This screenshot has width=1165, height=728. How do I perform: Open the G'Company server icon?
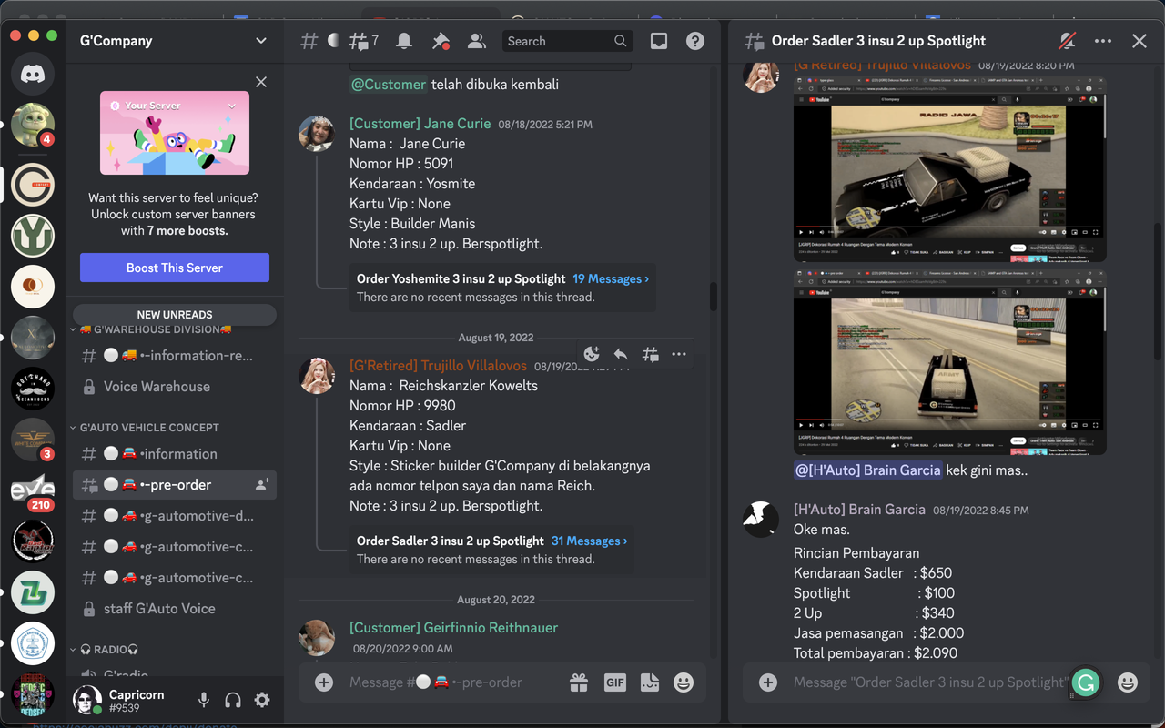(x=33, y=185)
